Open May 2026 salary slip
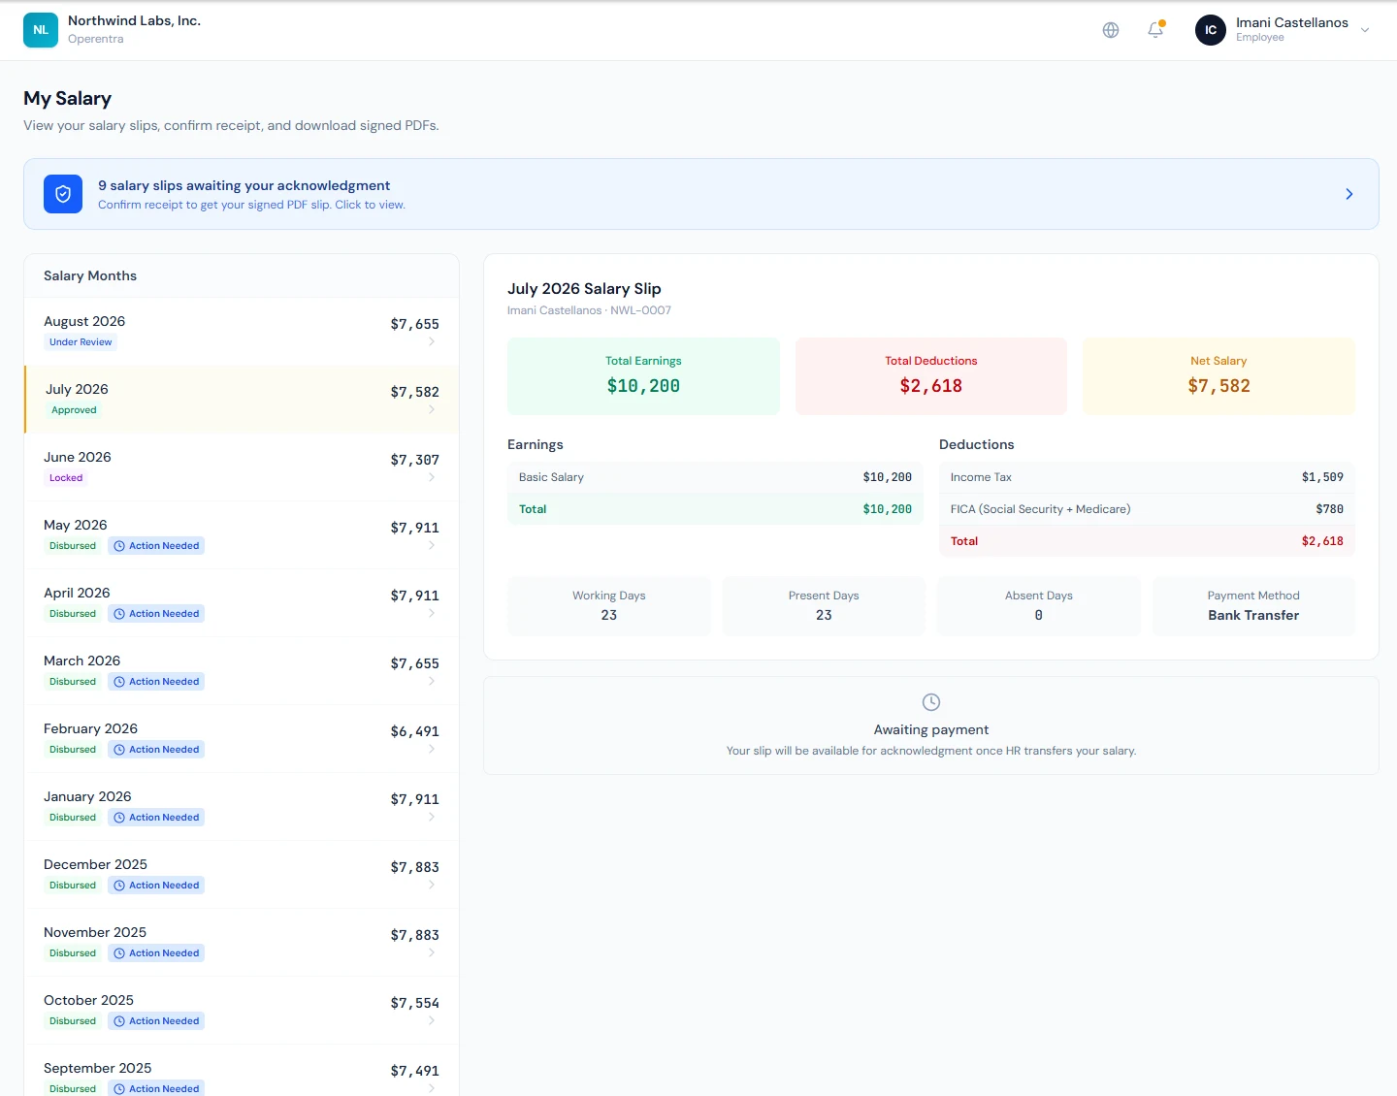The width and height of the screenshot is (1397, 1096). click(x=242, y=535)
